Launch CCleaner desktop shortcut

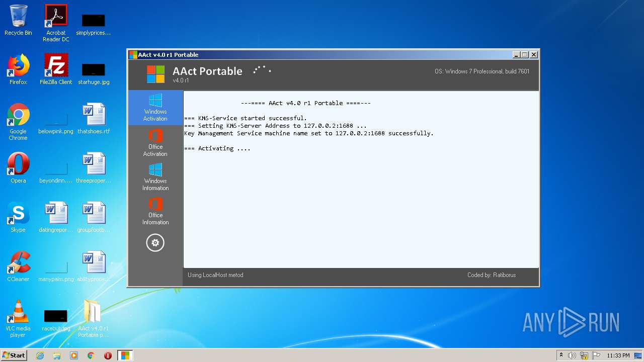pyautogui.click(x=18, y=266)
